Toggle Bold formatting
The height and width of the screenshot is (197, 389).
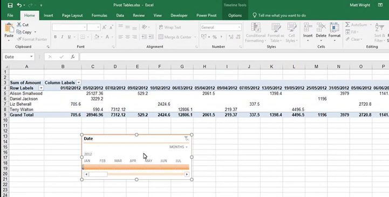[x=55, y=37]
